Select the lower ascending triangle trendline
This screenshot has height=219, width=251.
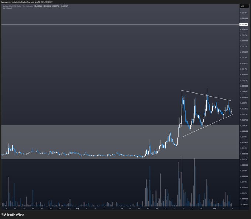[207, 126]
